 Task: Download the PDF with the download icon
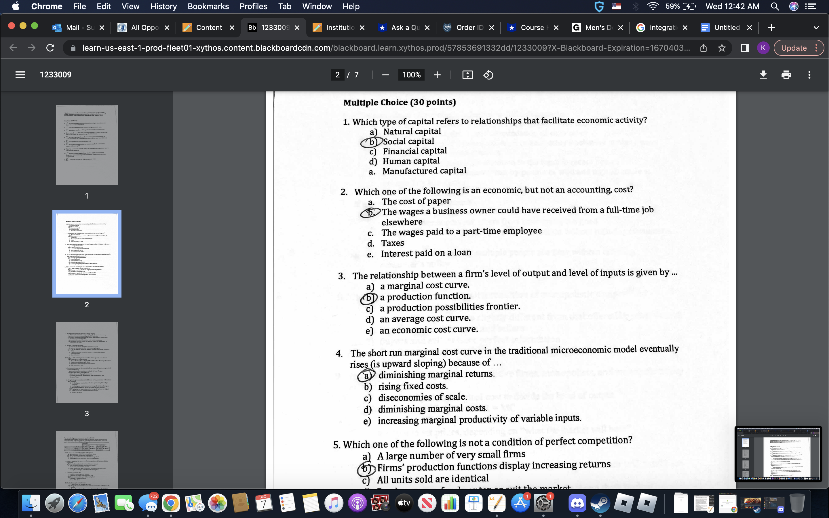764,75
